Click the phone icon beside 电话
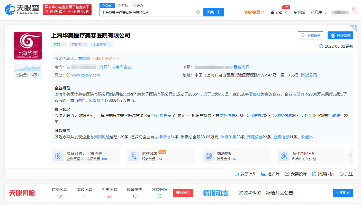 pos(68,67)
